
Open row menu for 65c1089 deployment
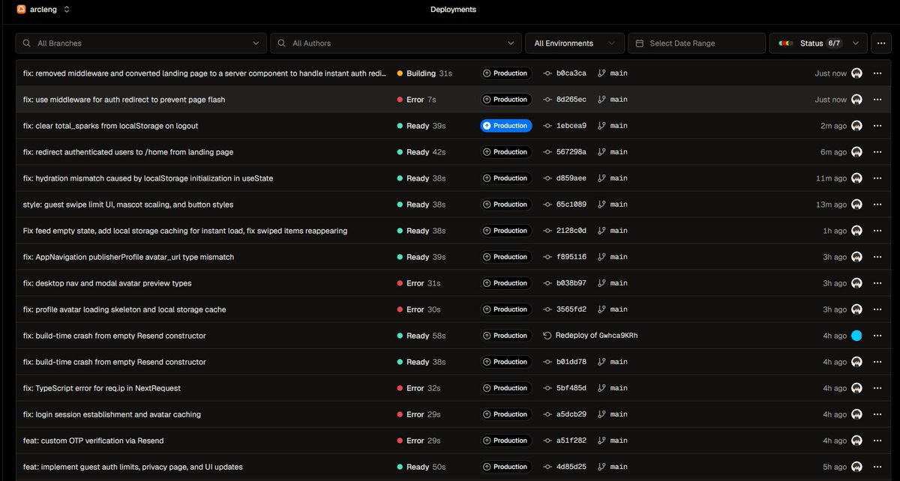point(877,205)
